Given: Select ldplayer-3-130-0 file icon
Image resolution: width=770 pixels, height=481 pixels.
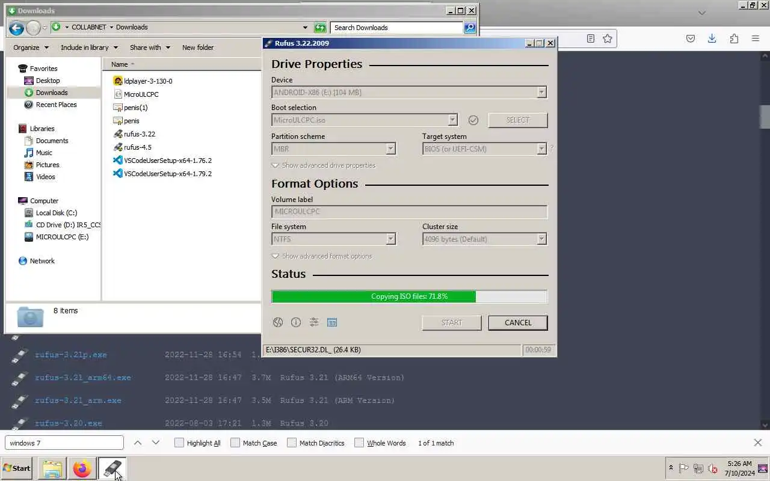Looking at the screenshot, I should click(118, 81).
